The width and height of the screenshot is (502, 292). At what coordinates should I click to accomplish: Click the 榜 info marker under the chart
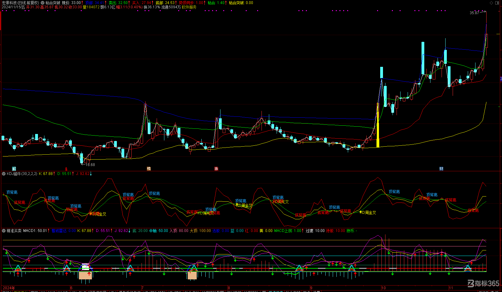149,168
